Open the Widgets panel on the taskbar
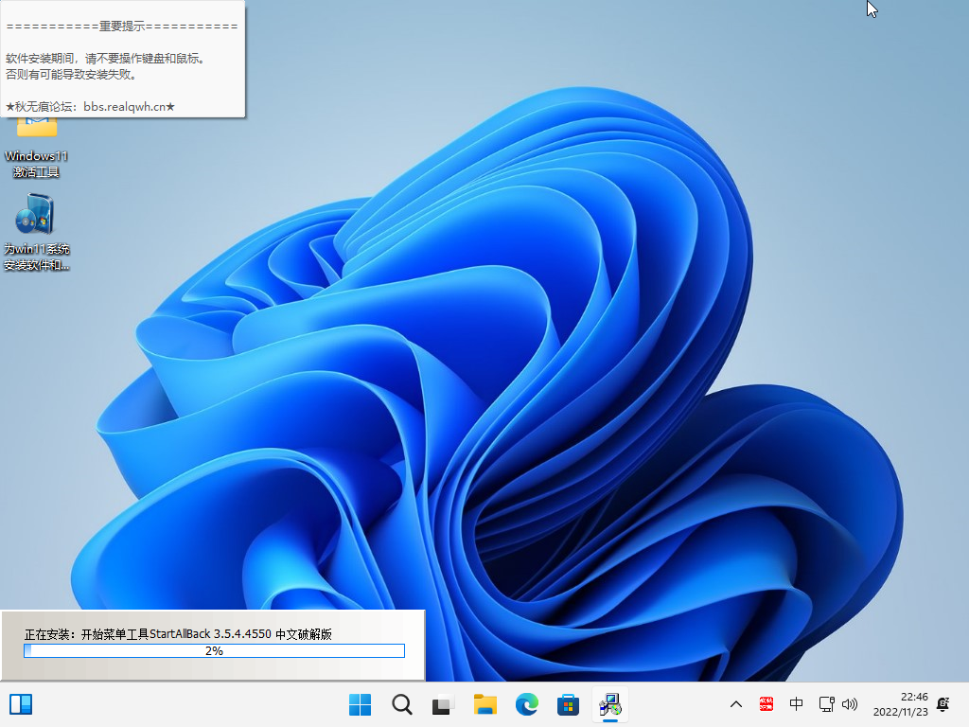The image size is (969, 727). (x=21, y=704)
